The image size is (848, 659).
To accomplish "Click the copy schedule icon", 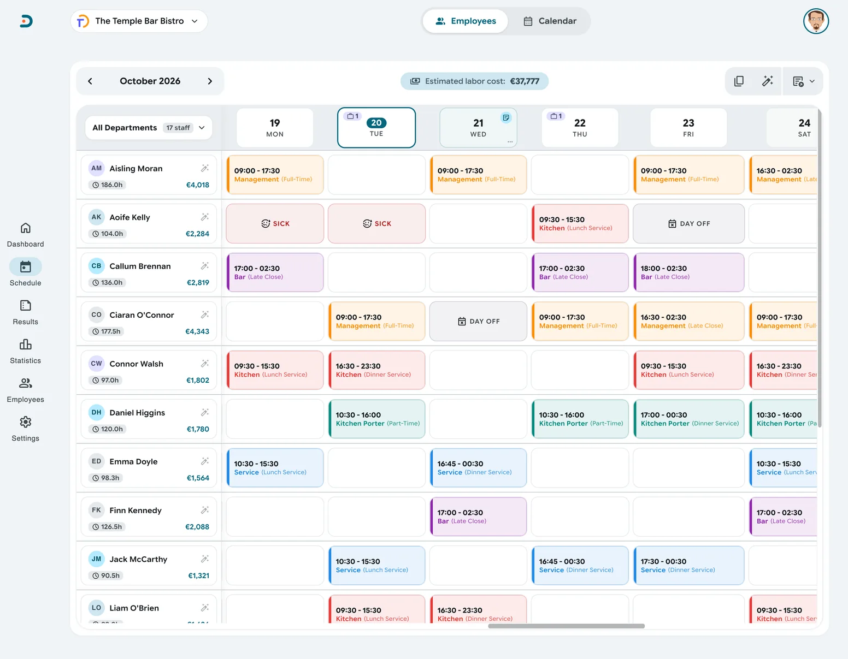I will [739, 81].
